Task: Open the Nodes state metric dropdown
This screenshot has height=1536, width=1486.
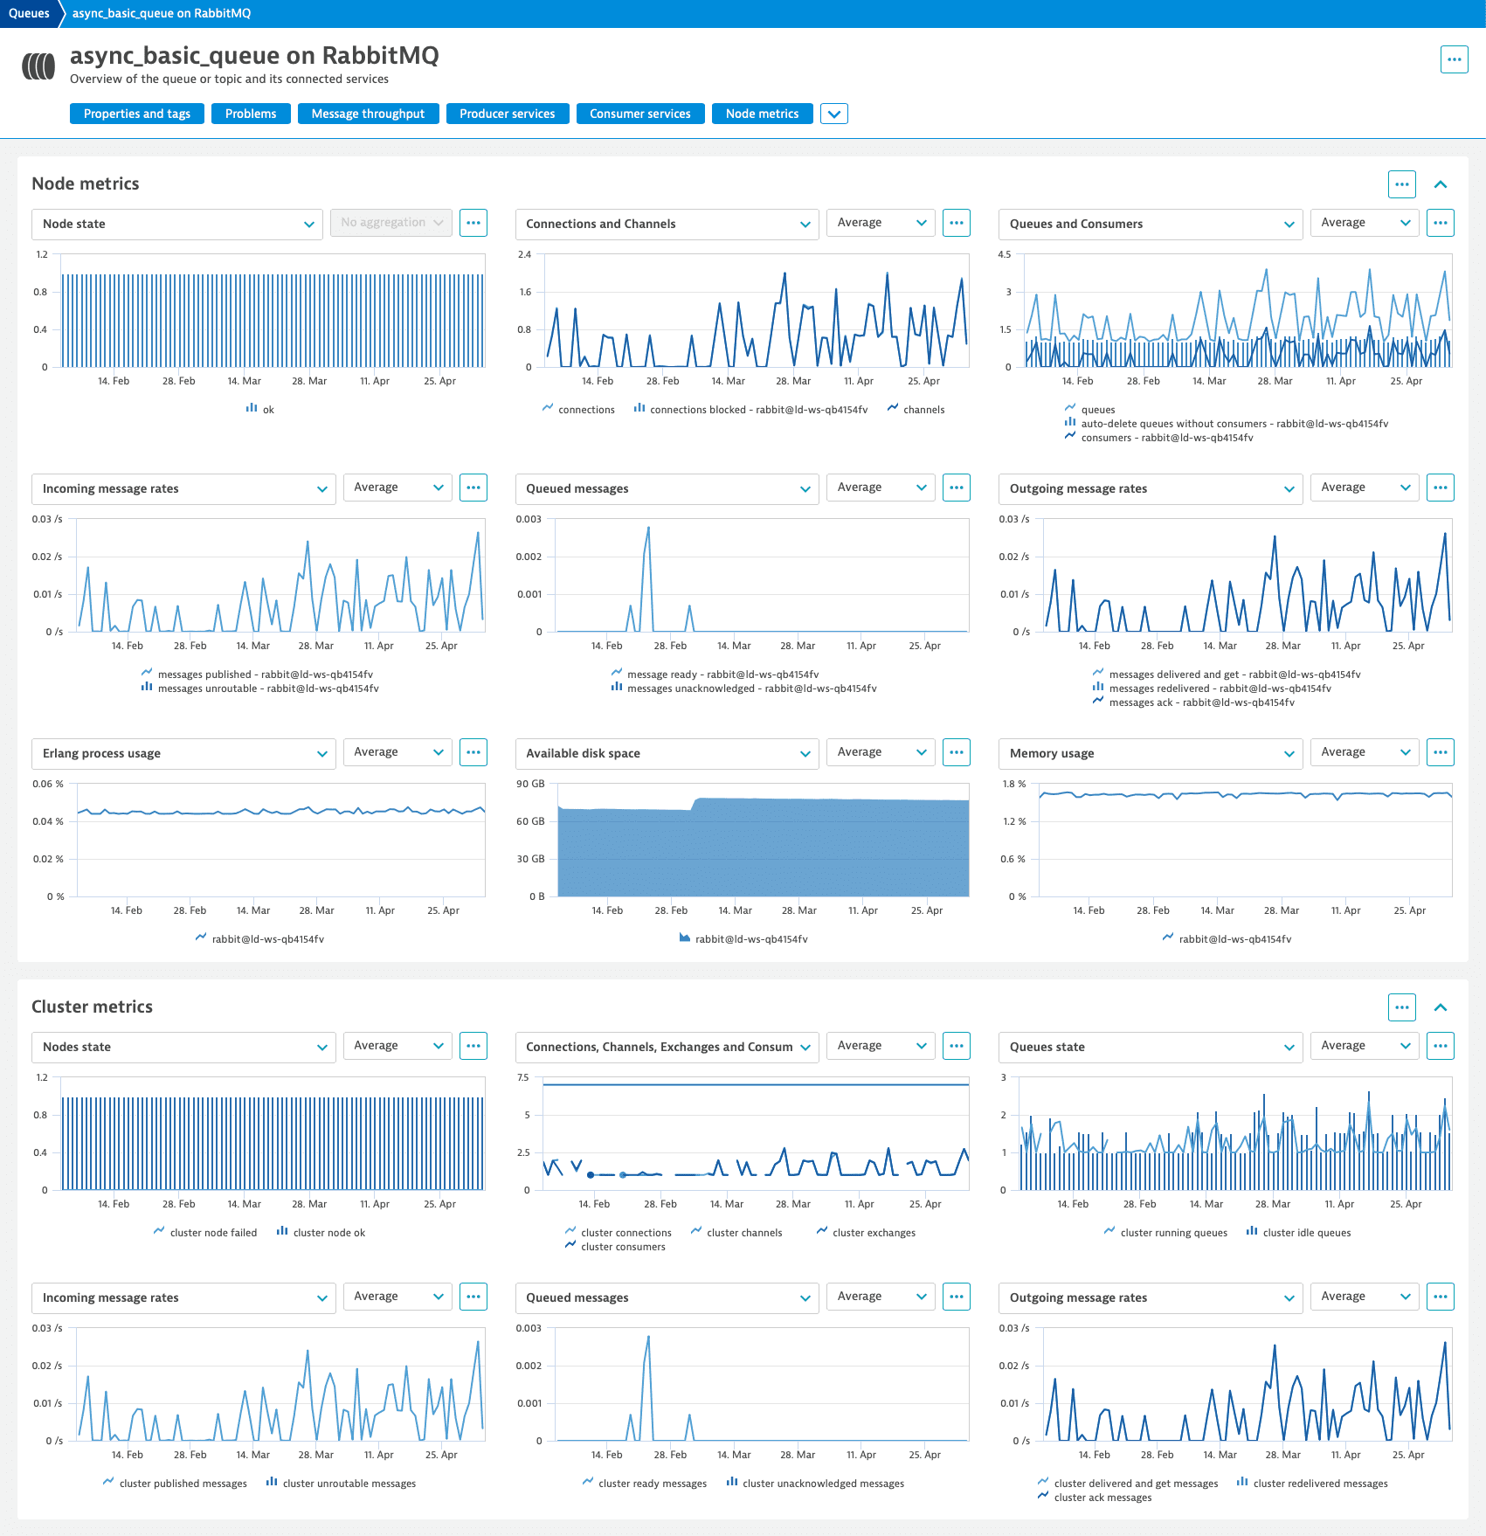Action: (x=183, y=1047)
